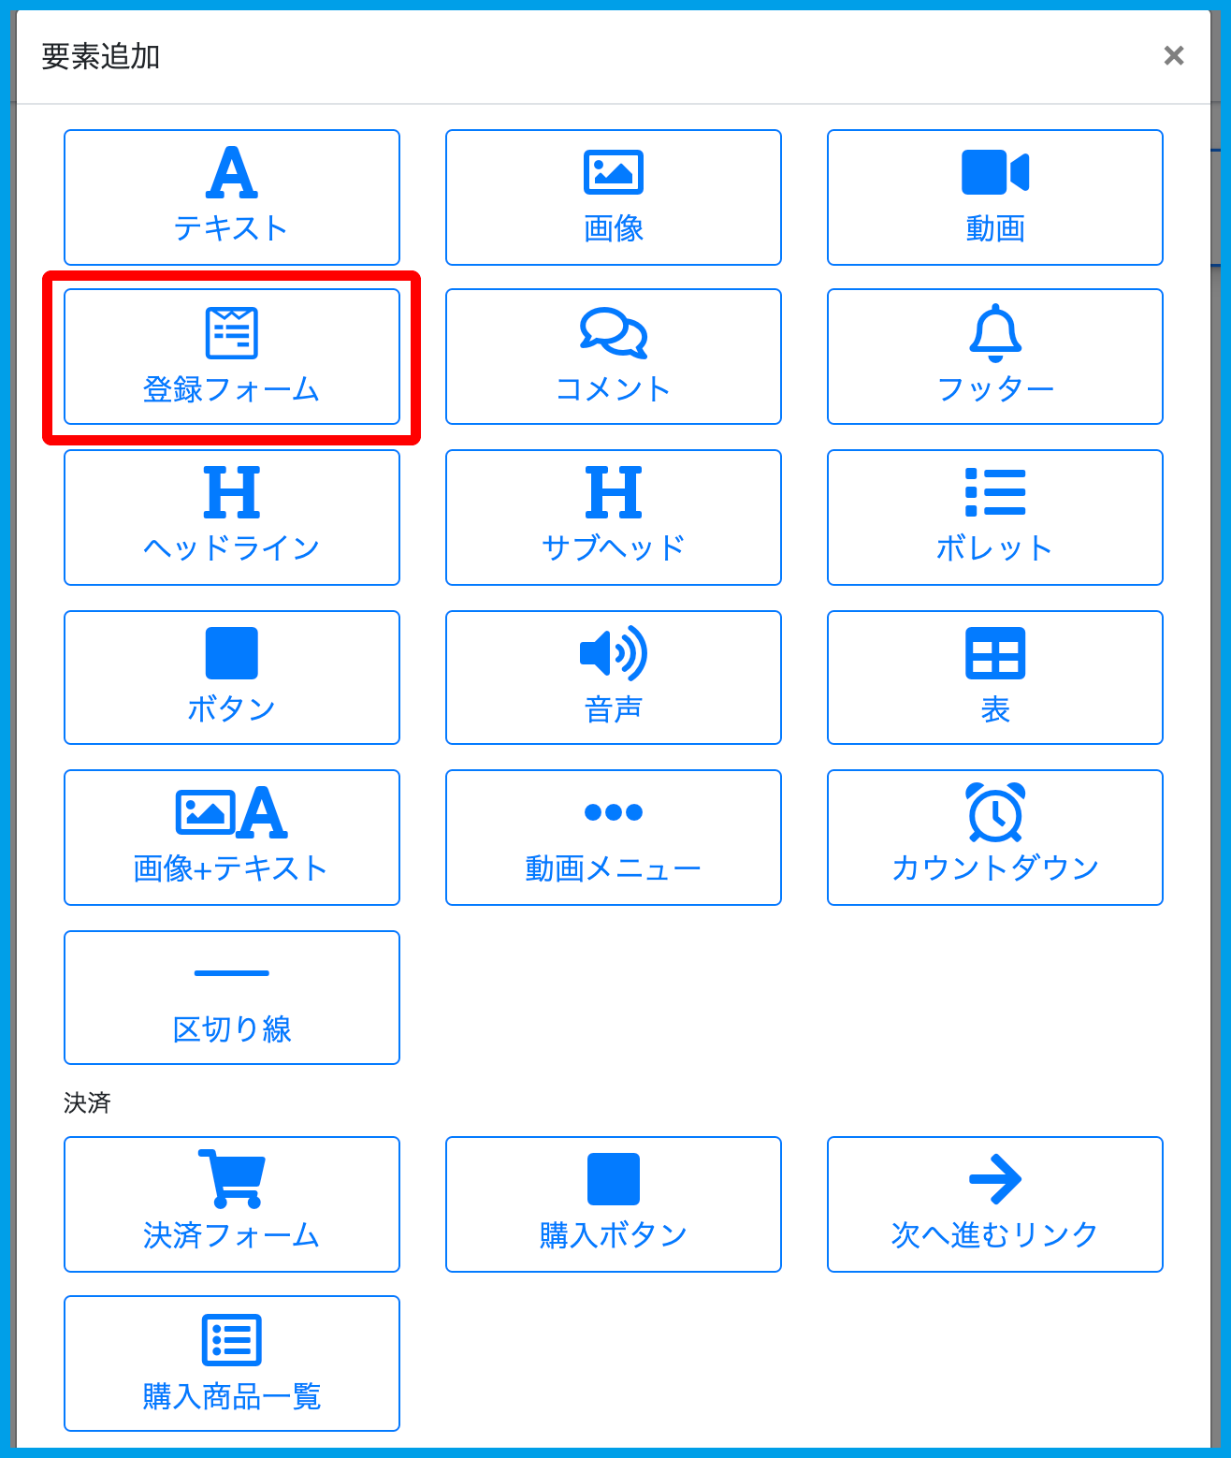Viewport: 1231px width, 1458px height.
Task: Choose the 登録フォーム registration form element
Action: 231,357
